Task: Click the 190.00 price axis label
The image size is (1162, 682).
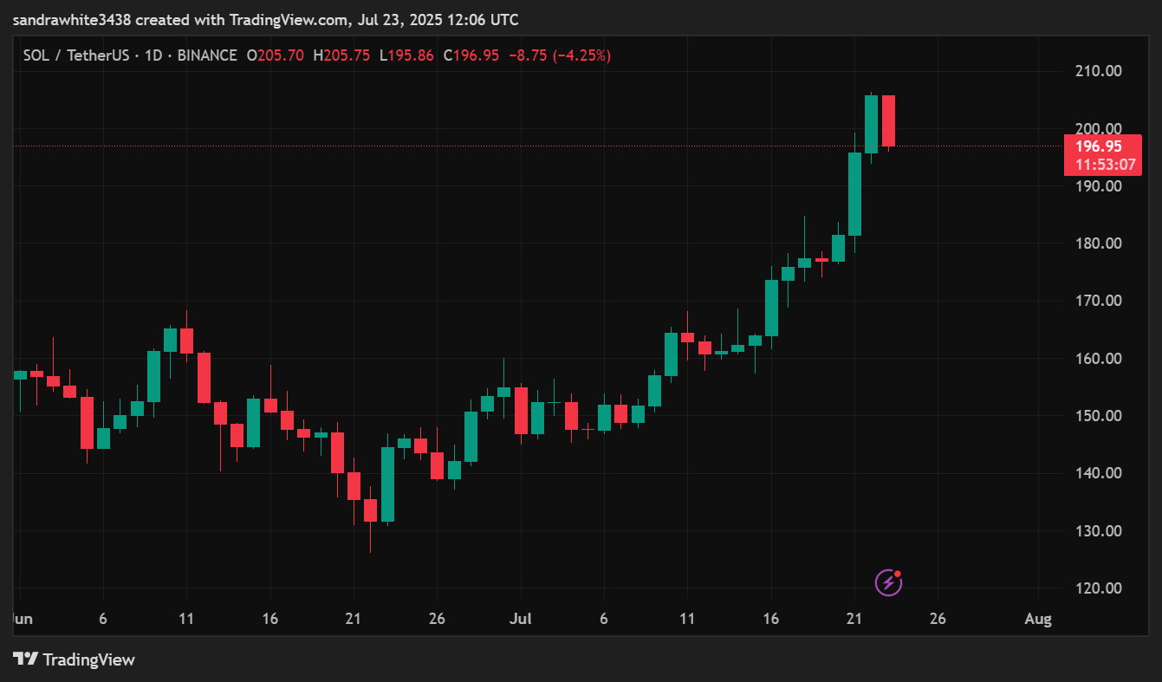Action: click(1098, 185)
